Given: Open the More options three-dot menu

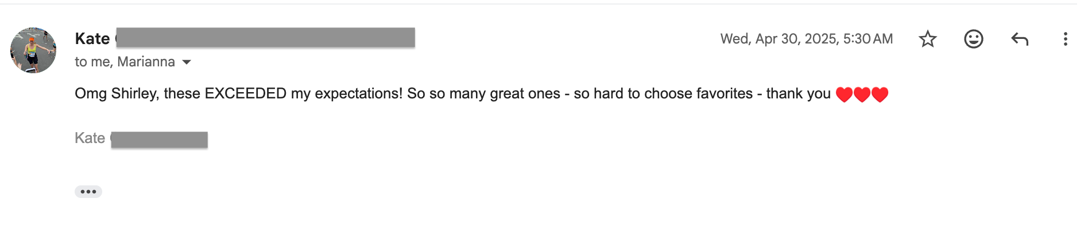Looking at the screenshot, I should click(1065, 39).
